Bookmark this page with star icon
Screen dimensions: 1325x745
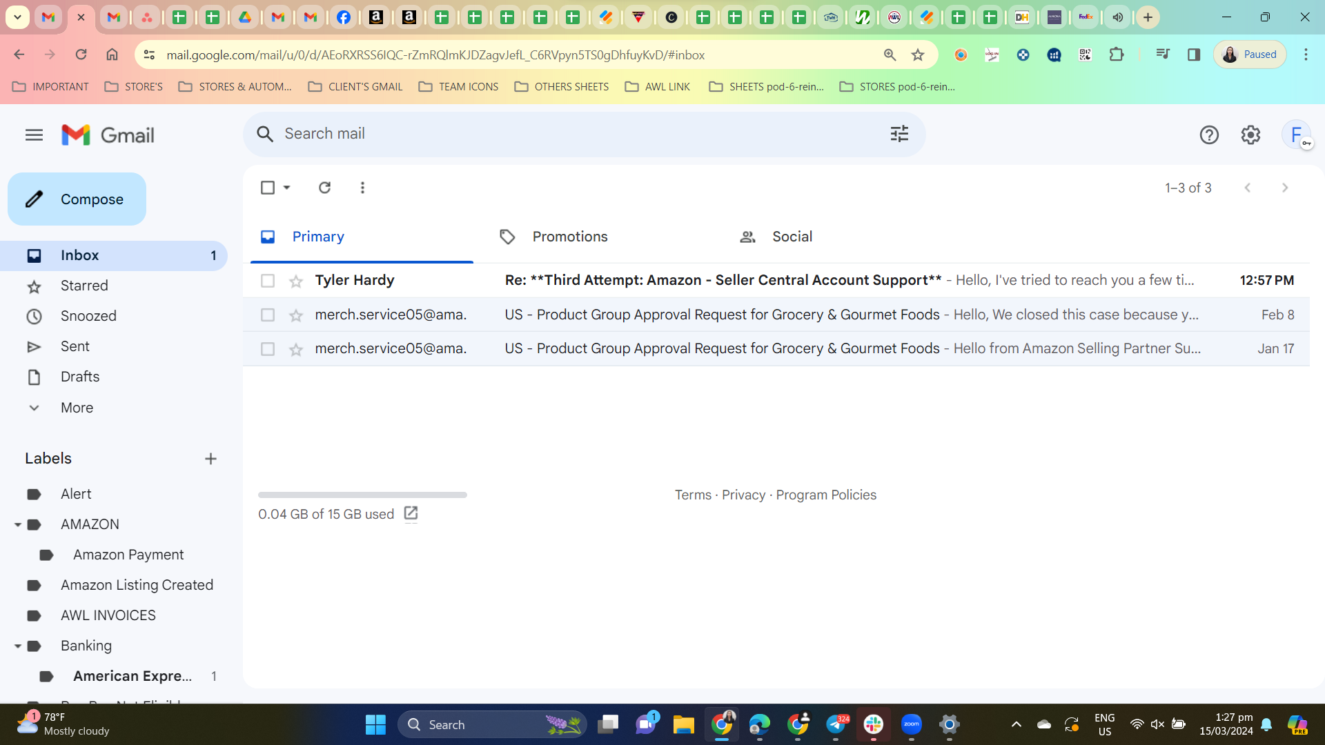pyautogui.click(x=918, y=54)
